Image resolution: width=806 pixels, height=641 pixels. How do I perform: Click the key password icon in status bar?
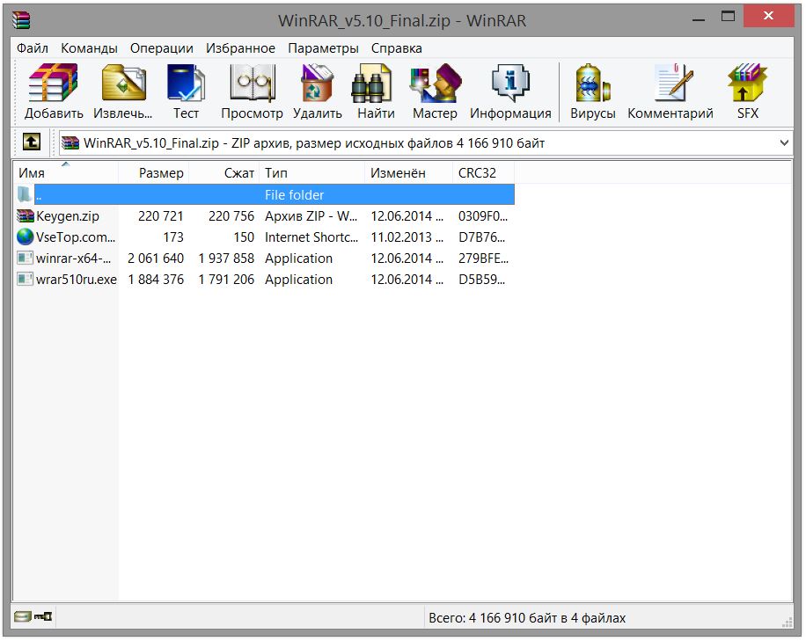[x=43, y=616]
